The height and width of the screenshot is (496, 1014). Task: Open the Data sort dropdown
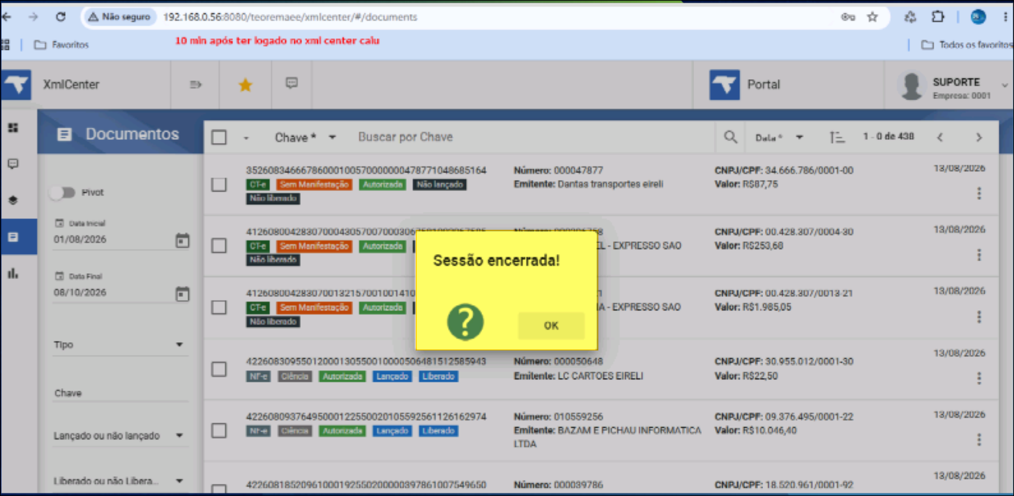779,137
